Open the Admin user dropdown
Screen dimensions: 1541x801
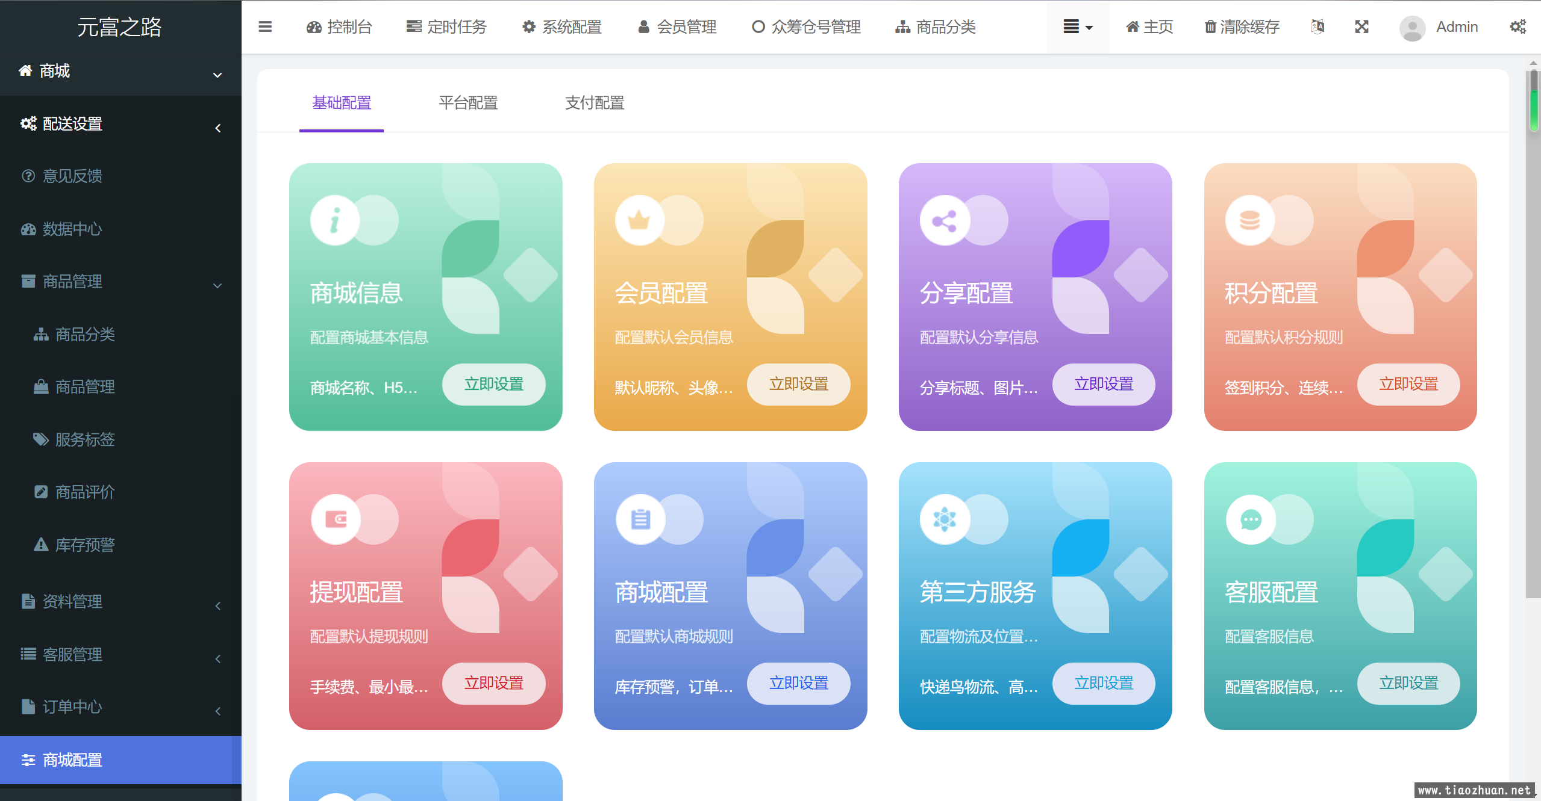point(1439,28)
